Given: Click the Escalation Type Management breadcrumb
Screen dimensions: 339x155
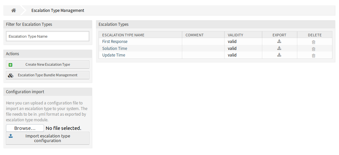Looking at the screenshot, I should pos(58,10).
